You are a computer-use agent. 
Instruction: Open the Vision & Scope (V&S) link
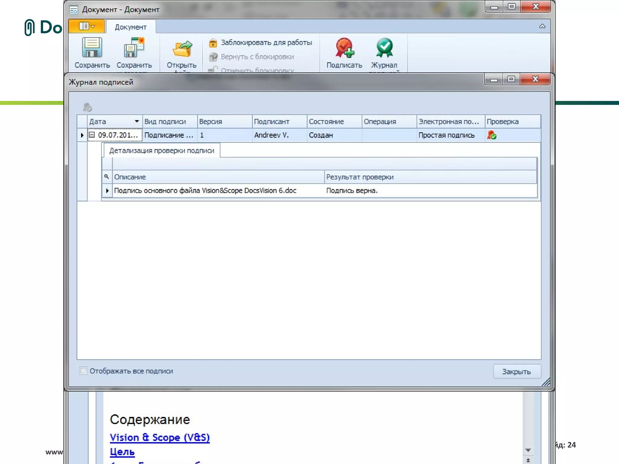(160, 437)
